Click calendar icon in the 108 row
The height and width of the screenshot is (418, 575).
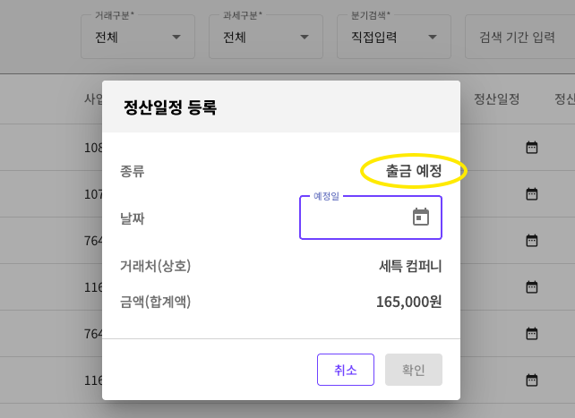coord(531,147)
